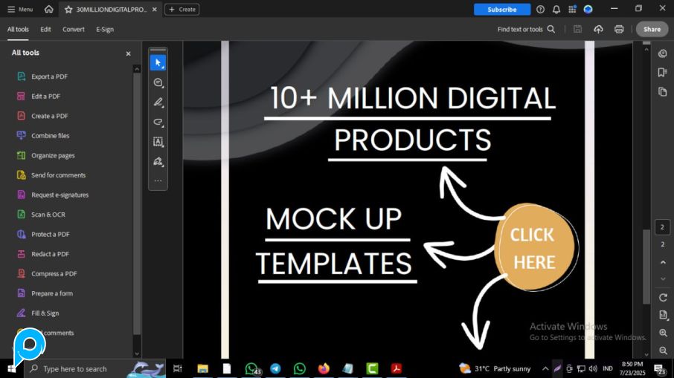The image size is (674, 378).
Task: Open the Convert menu tab
Action: coord(73,29)
